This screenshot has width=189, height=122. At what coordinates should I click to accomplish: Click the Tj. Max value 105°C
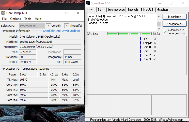tap(34, 80)
